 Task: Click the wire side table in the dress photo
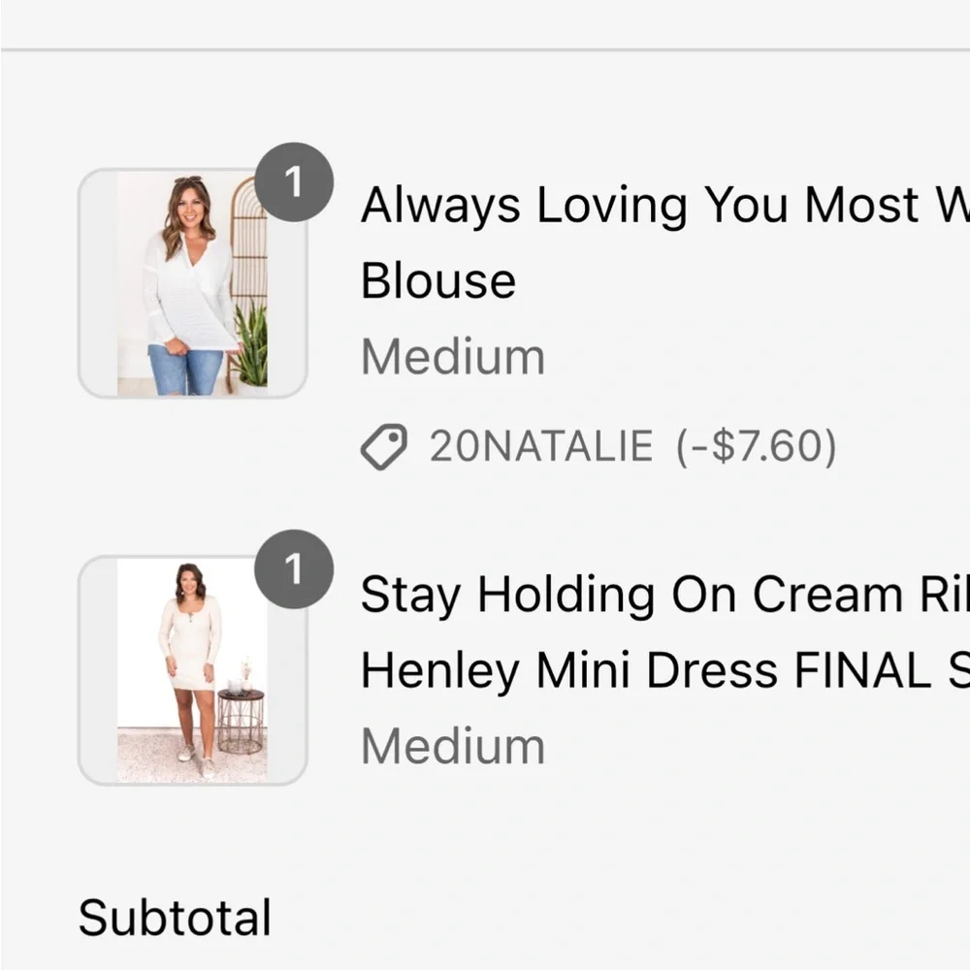pos(241,722)
